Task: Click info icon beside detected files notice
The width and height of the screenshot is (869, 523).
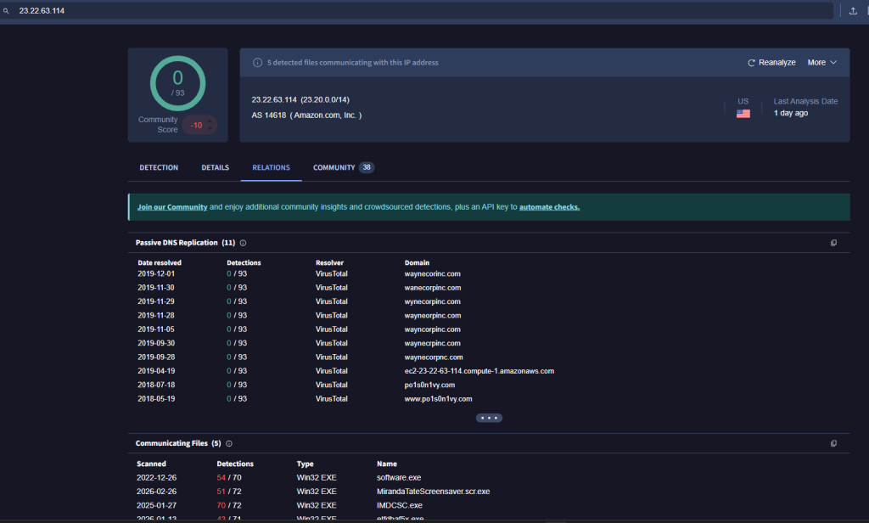Action: [x=257, y=63]
